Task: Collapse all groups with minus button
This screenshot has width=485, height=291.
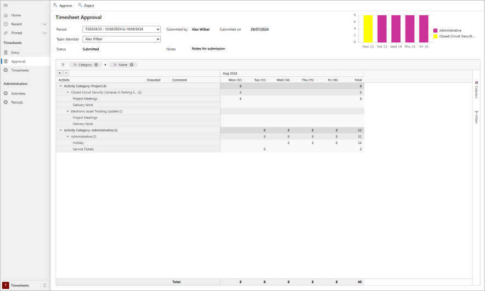Action: coord(66,73)
